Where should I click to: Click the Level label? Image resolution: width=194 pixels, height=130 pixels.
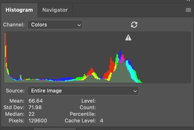pyautogui.click(x=88, y=101)
